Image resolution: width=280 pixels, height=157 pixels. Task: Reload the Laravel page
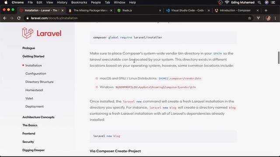point(19,18)
